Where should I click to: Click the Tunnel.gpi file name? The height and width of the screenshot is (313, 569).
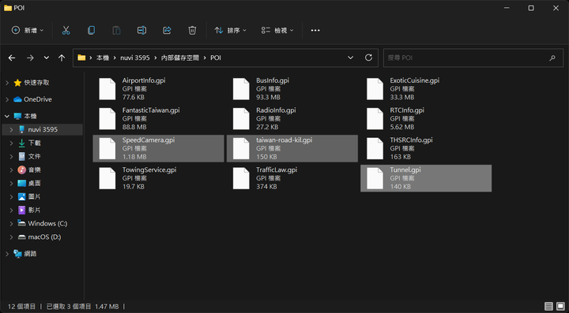coord(405,170)
